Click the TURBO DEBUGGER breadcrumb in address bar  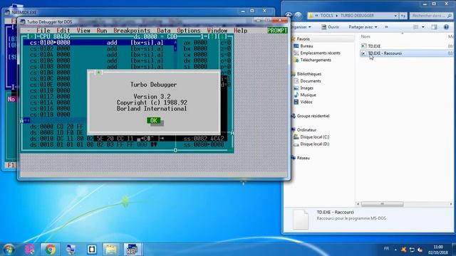(x=357, y=16)
